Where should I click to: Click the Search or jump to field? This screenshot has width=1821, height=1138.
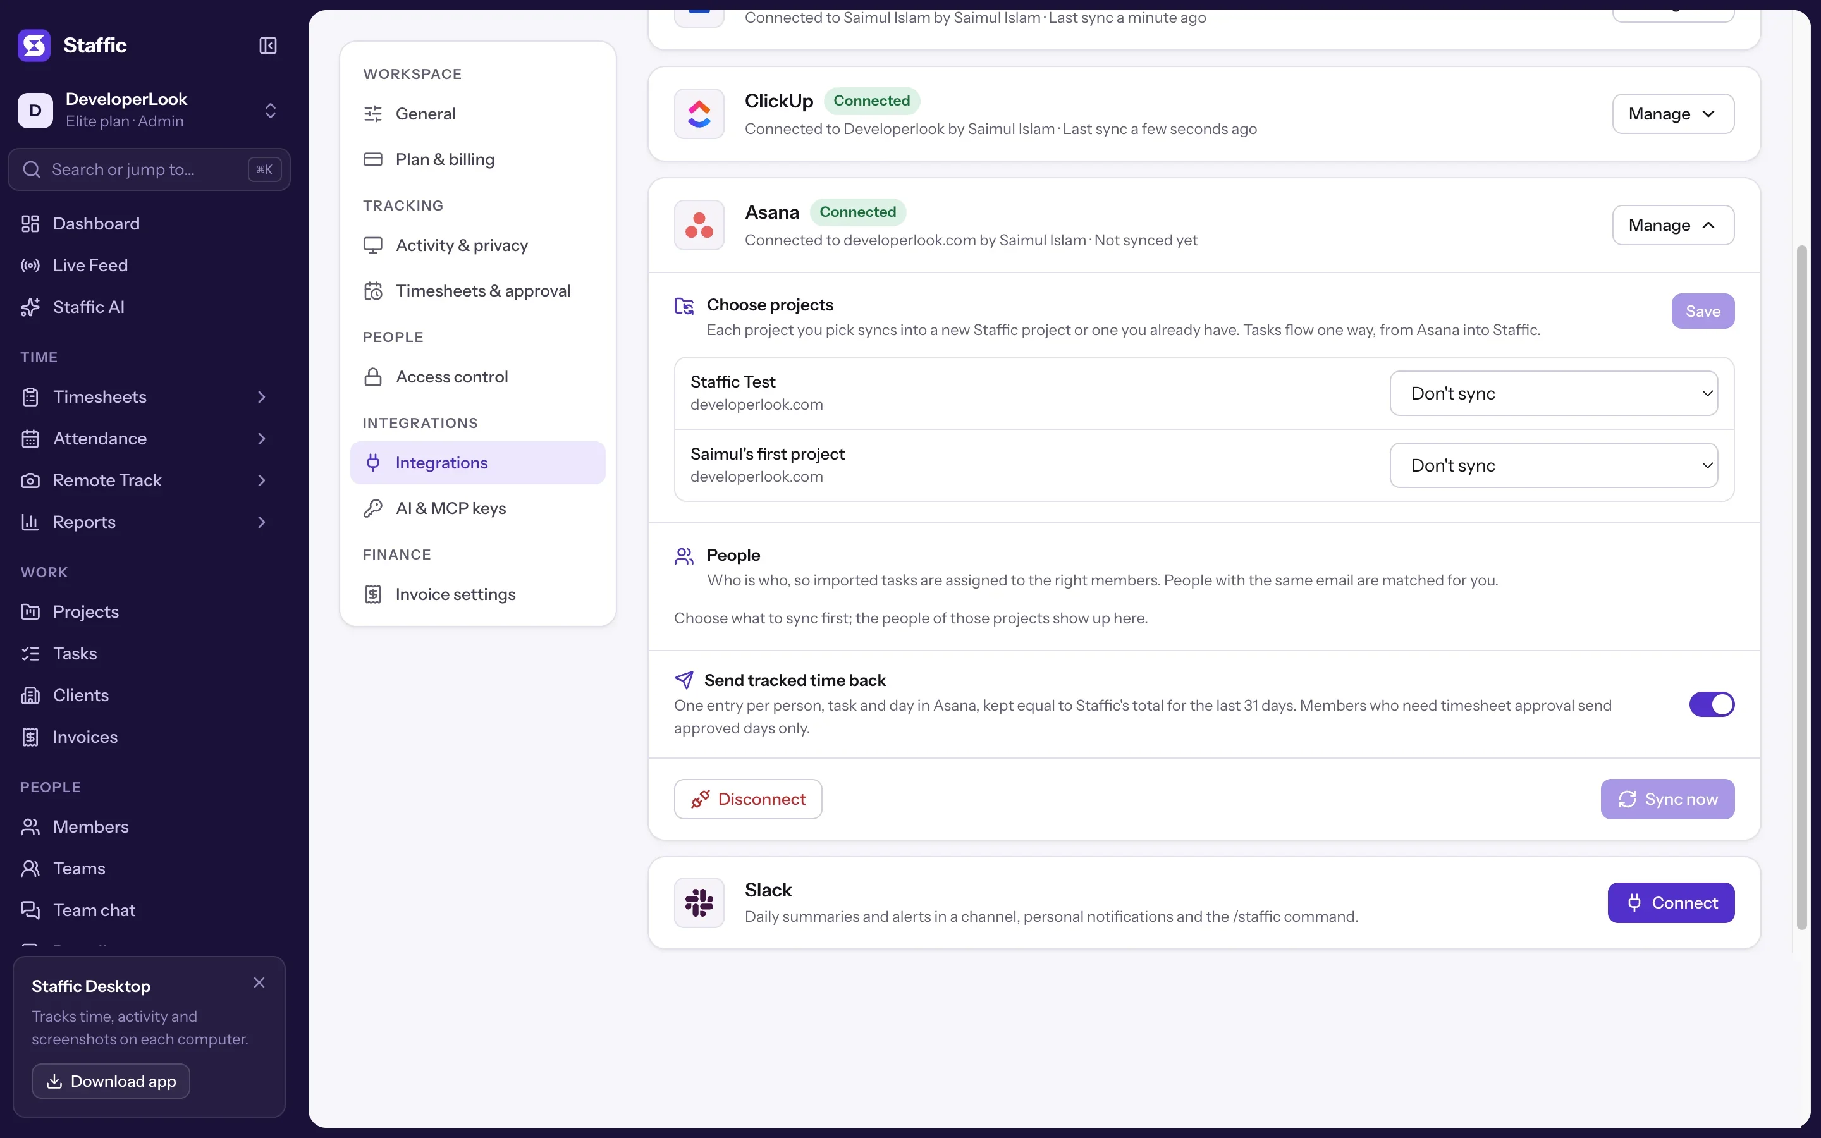point(149,169)
